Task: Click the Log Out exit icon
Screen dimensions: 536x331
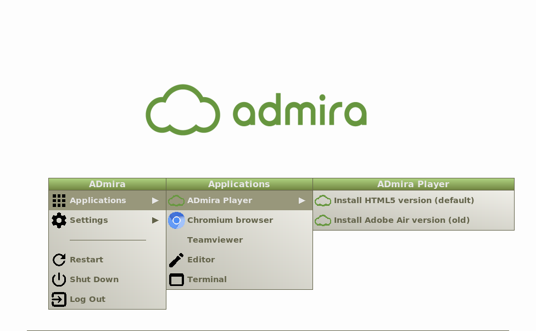Action: (59, 299)
